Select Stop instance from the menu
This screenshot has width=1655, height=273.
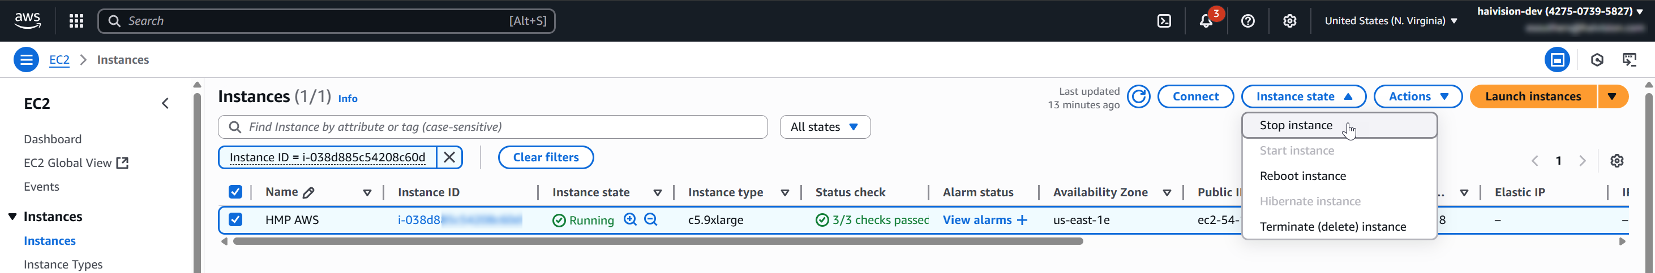(1296, 126)
